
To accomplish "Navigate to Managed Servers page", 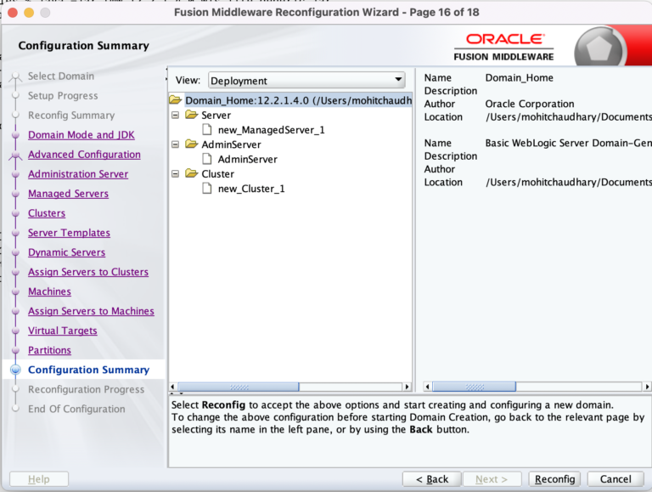I will click(68, 194).
